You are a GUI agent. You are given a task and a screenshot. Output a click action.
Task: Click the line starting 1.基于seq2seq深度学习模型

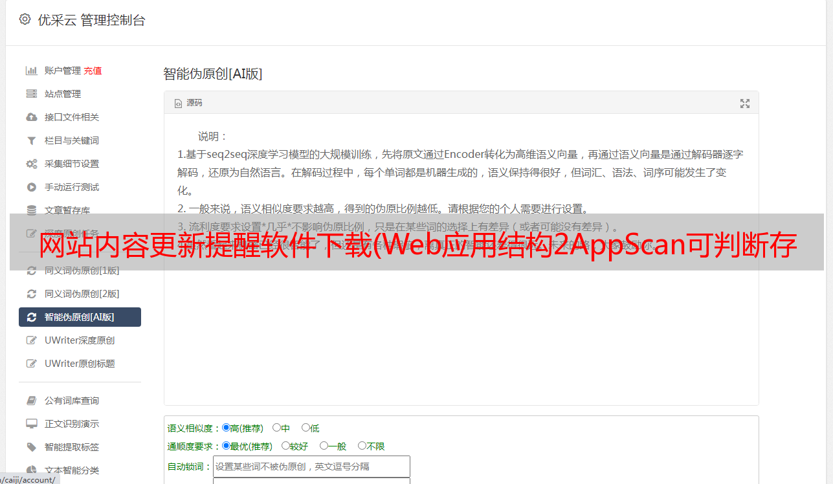pyautogui.click(x=460, y=155)
